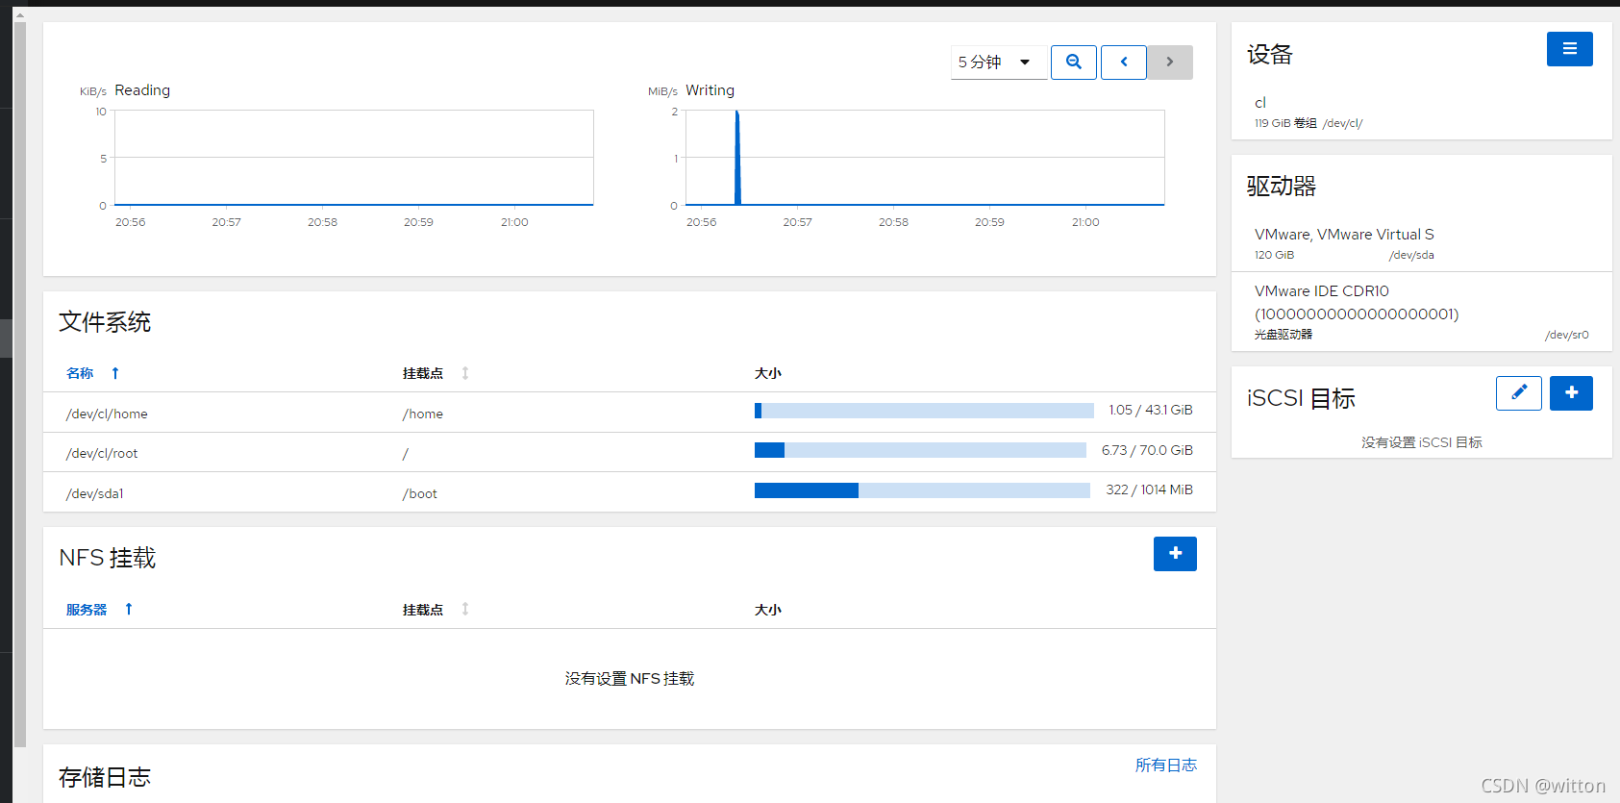The image size is (1620, 803).
Task: Click inside the Reading graph
Action: 354,158
